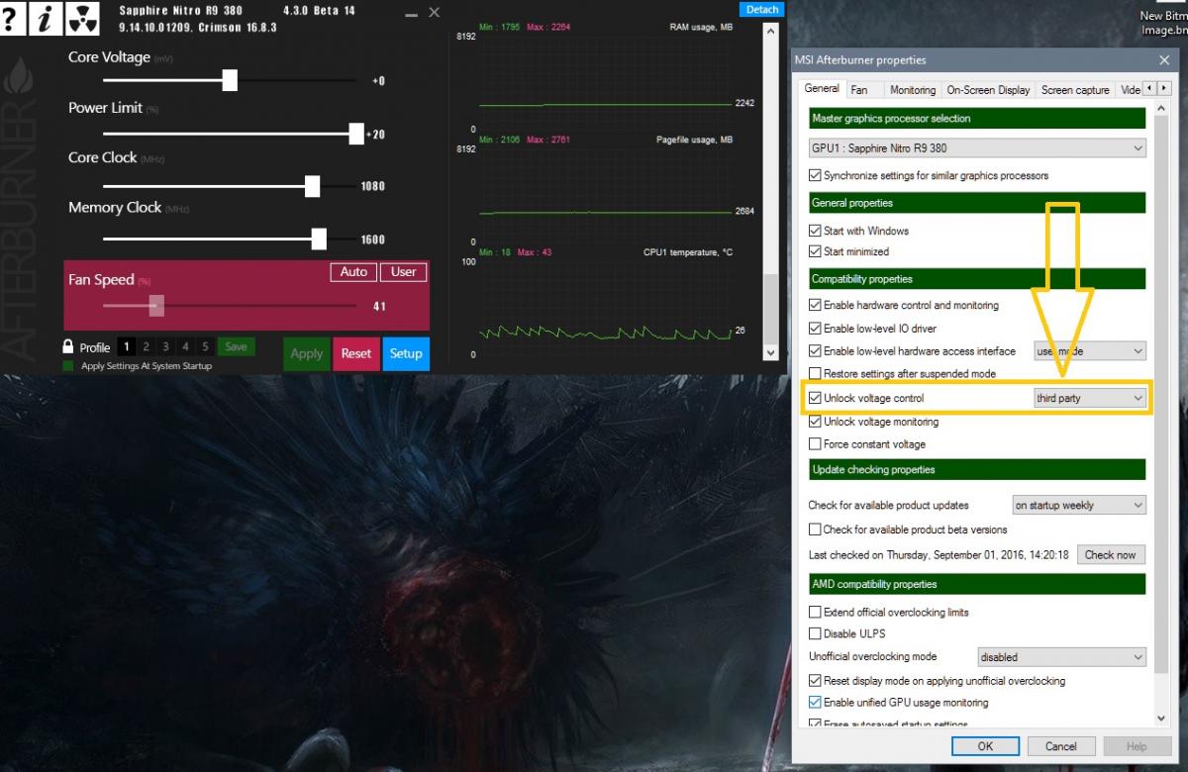The image size is (1188, 772).
Task: Adjust the Core Voltage slider handle
Action: pyautogui.click(x=230, y=80)
